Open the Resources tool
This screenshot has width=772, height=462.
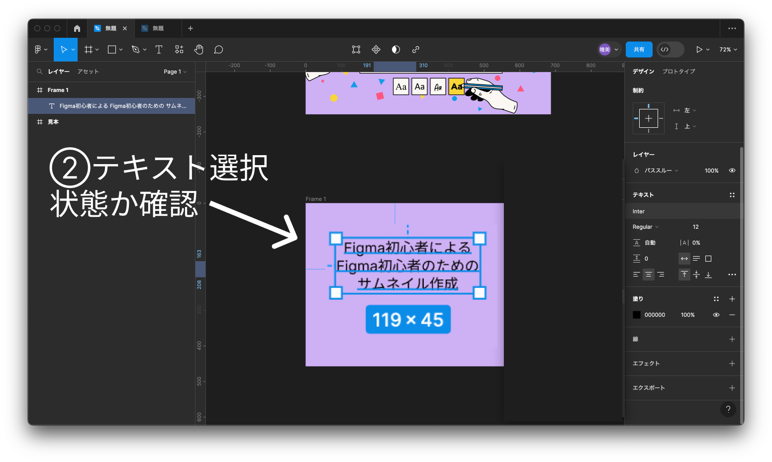click(179, 49)
